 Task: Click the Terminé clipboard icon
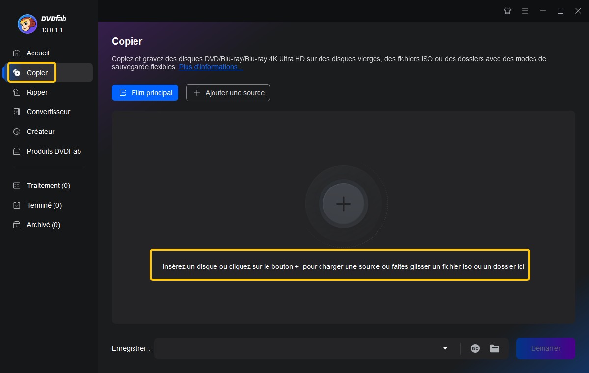[17, 205]
